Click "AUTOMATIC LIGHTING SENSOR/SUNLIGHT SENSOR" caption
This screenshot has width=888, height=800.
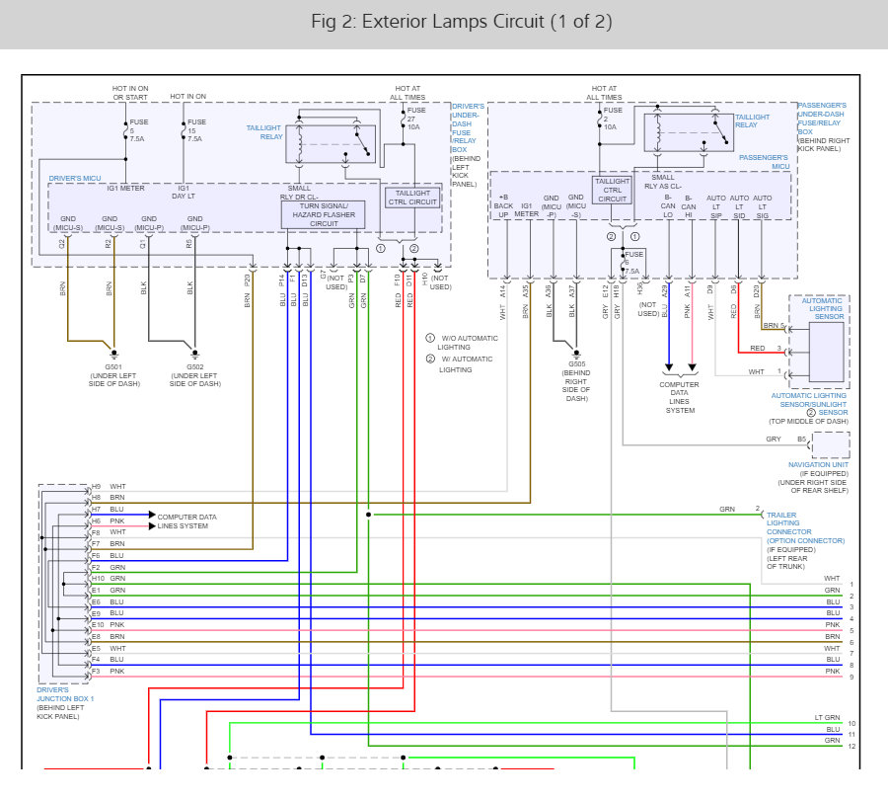[809, 404]
